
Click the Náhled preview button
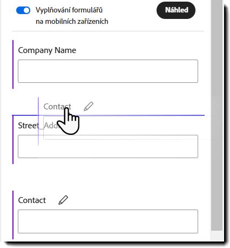pyautogui.click(x=176, y=10)
